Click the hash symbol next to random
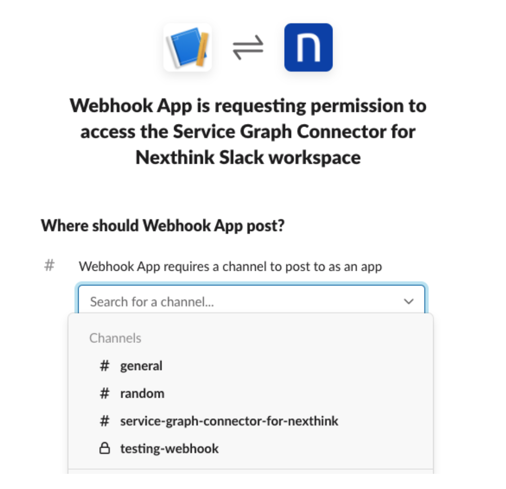The width and height of the screenshot is (506, 489). [x=104, y=394]
